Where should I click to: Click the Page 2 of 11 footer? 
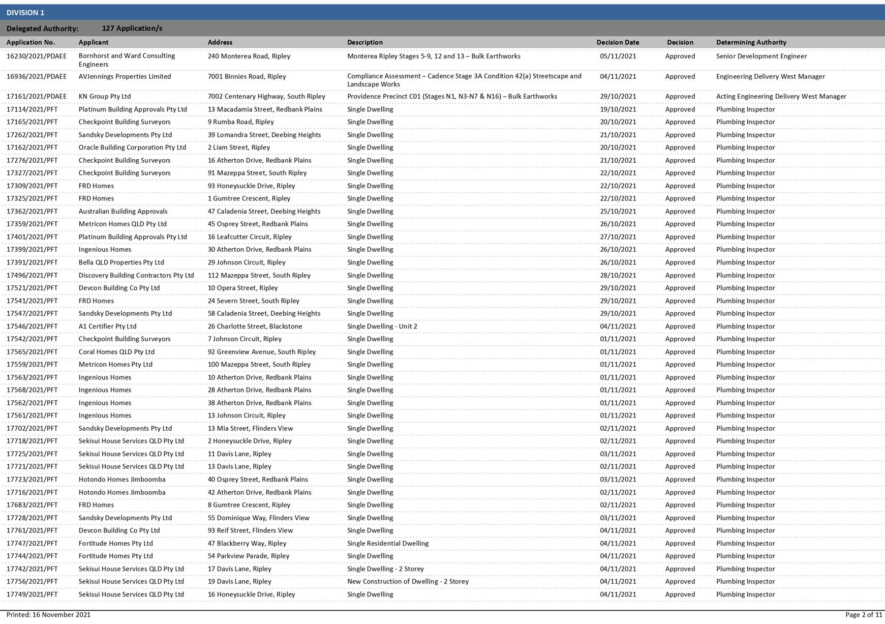(864, 615)
